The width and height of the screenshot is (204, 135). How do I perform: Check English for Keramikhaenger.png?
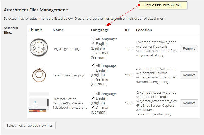pos(93,70)
